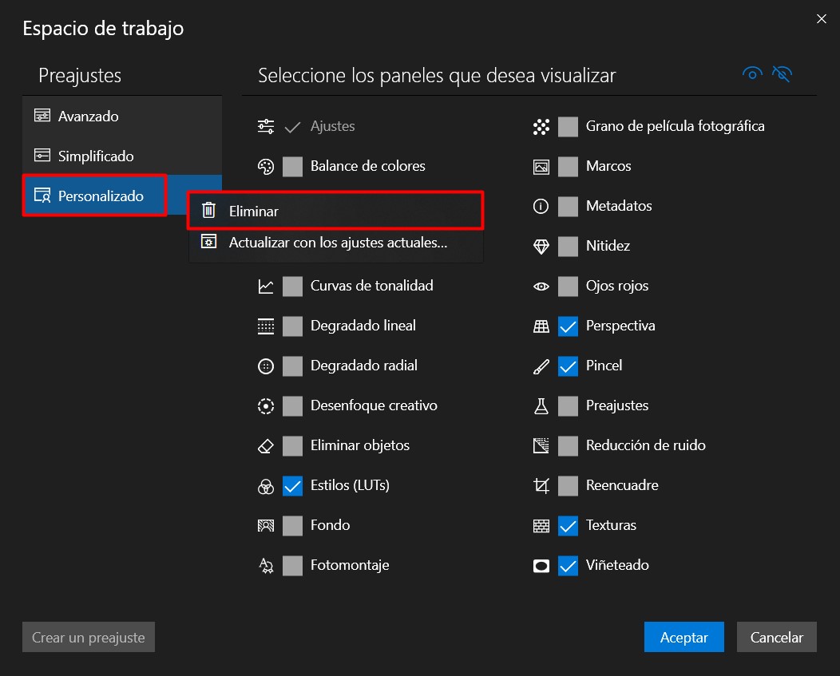
Task: Show all panels with eye icon
Action: 752,73
